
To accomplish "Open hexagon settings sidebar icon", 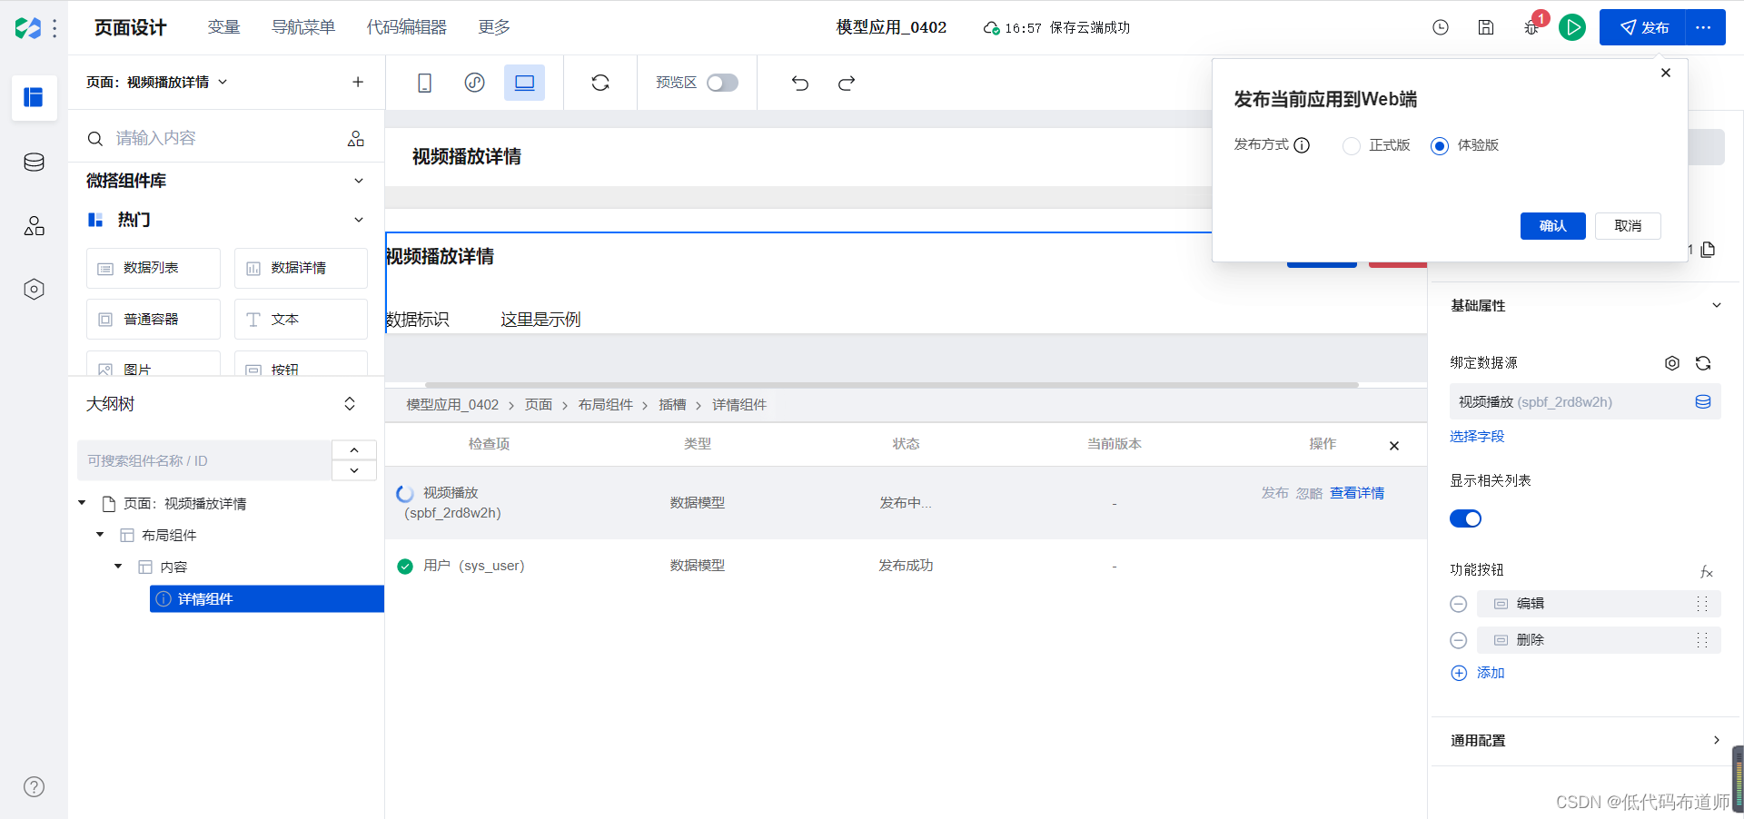I will click(x=34, y=290).
